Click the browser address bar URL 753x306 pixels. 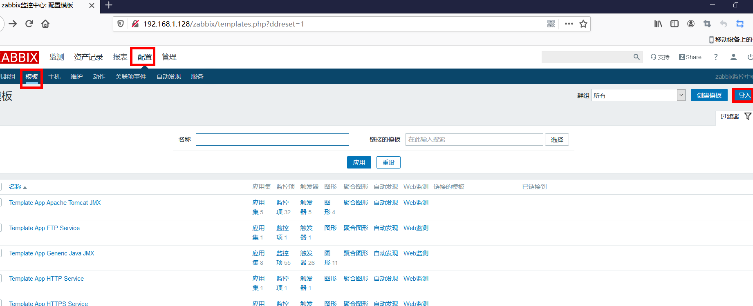point(224,24)
